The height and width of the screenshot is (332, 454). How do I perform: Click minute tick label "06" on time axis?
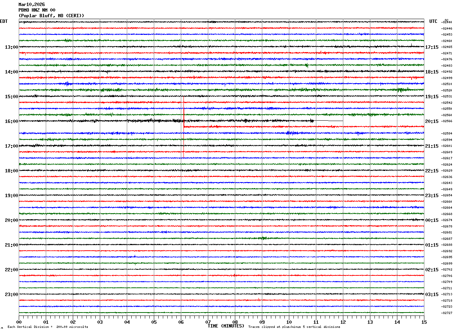click(181, 322)
